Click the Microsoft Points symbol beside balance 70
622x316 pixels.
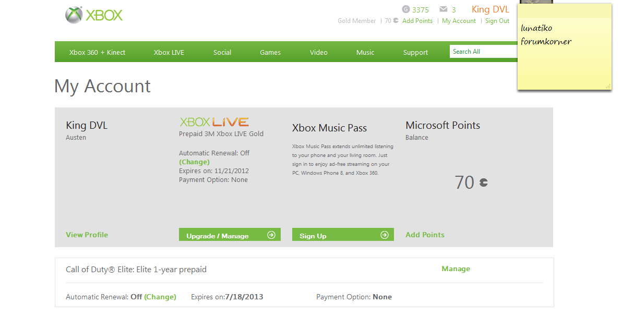click(x=484, y=183)
